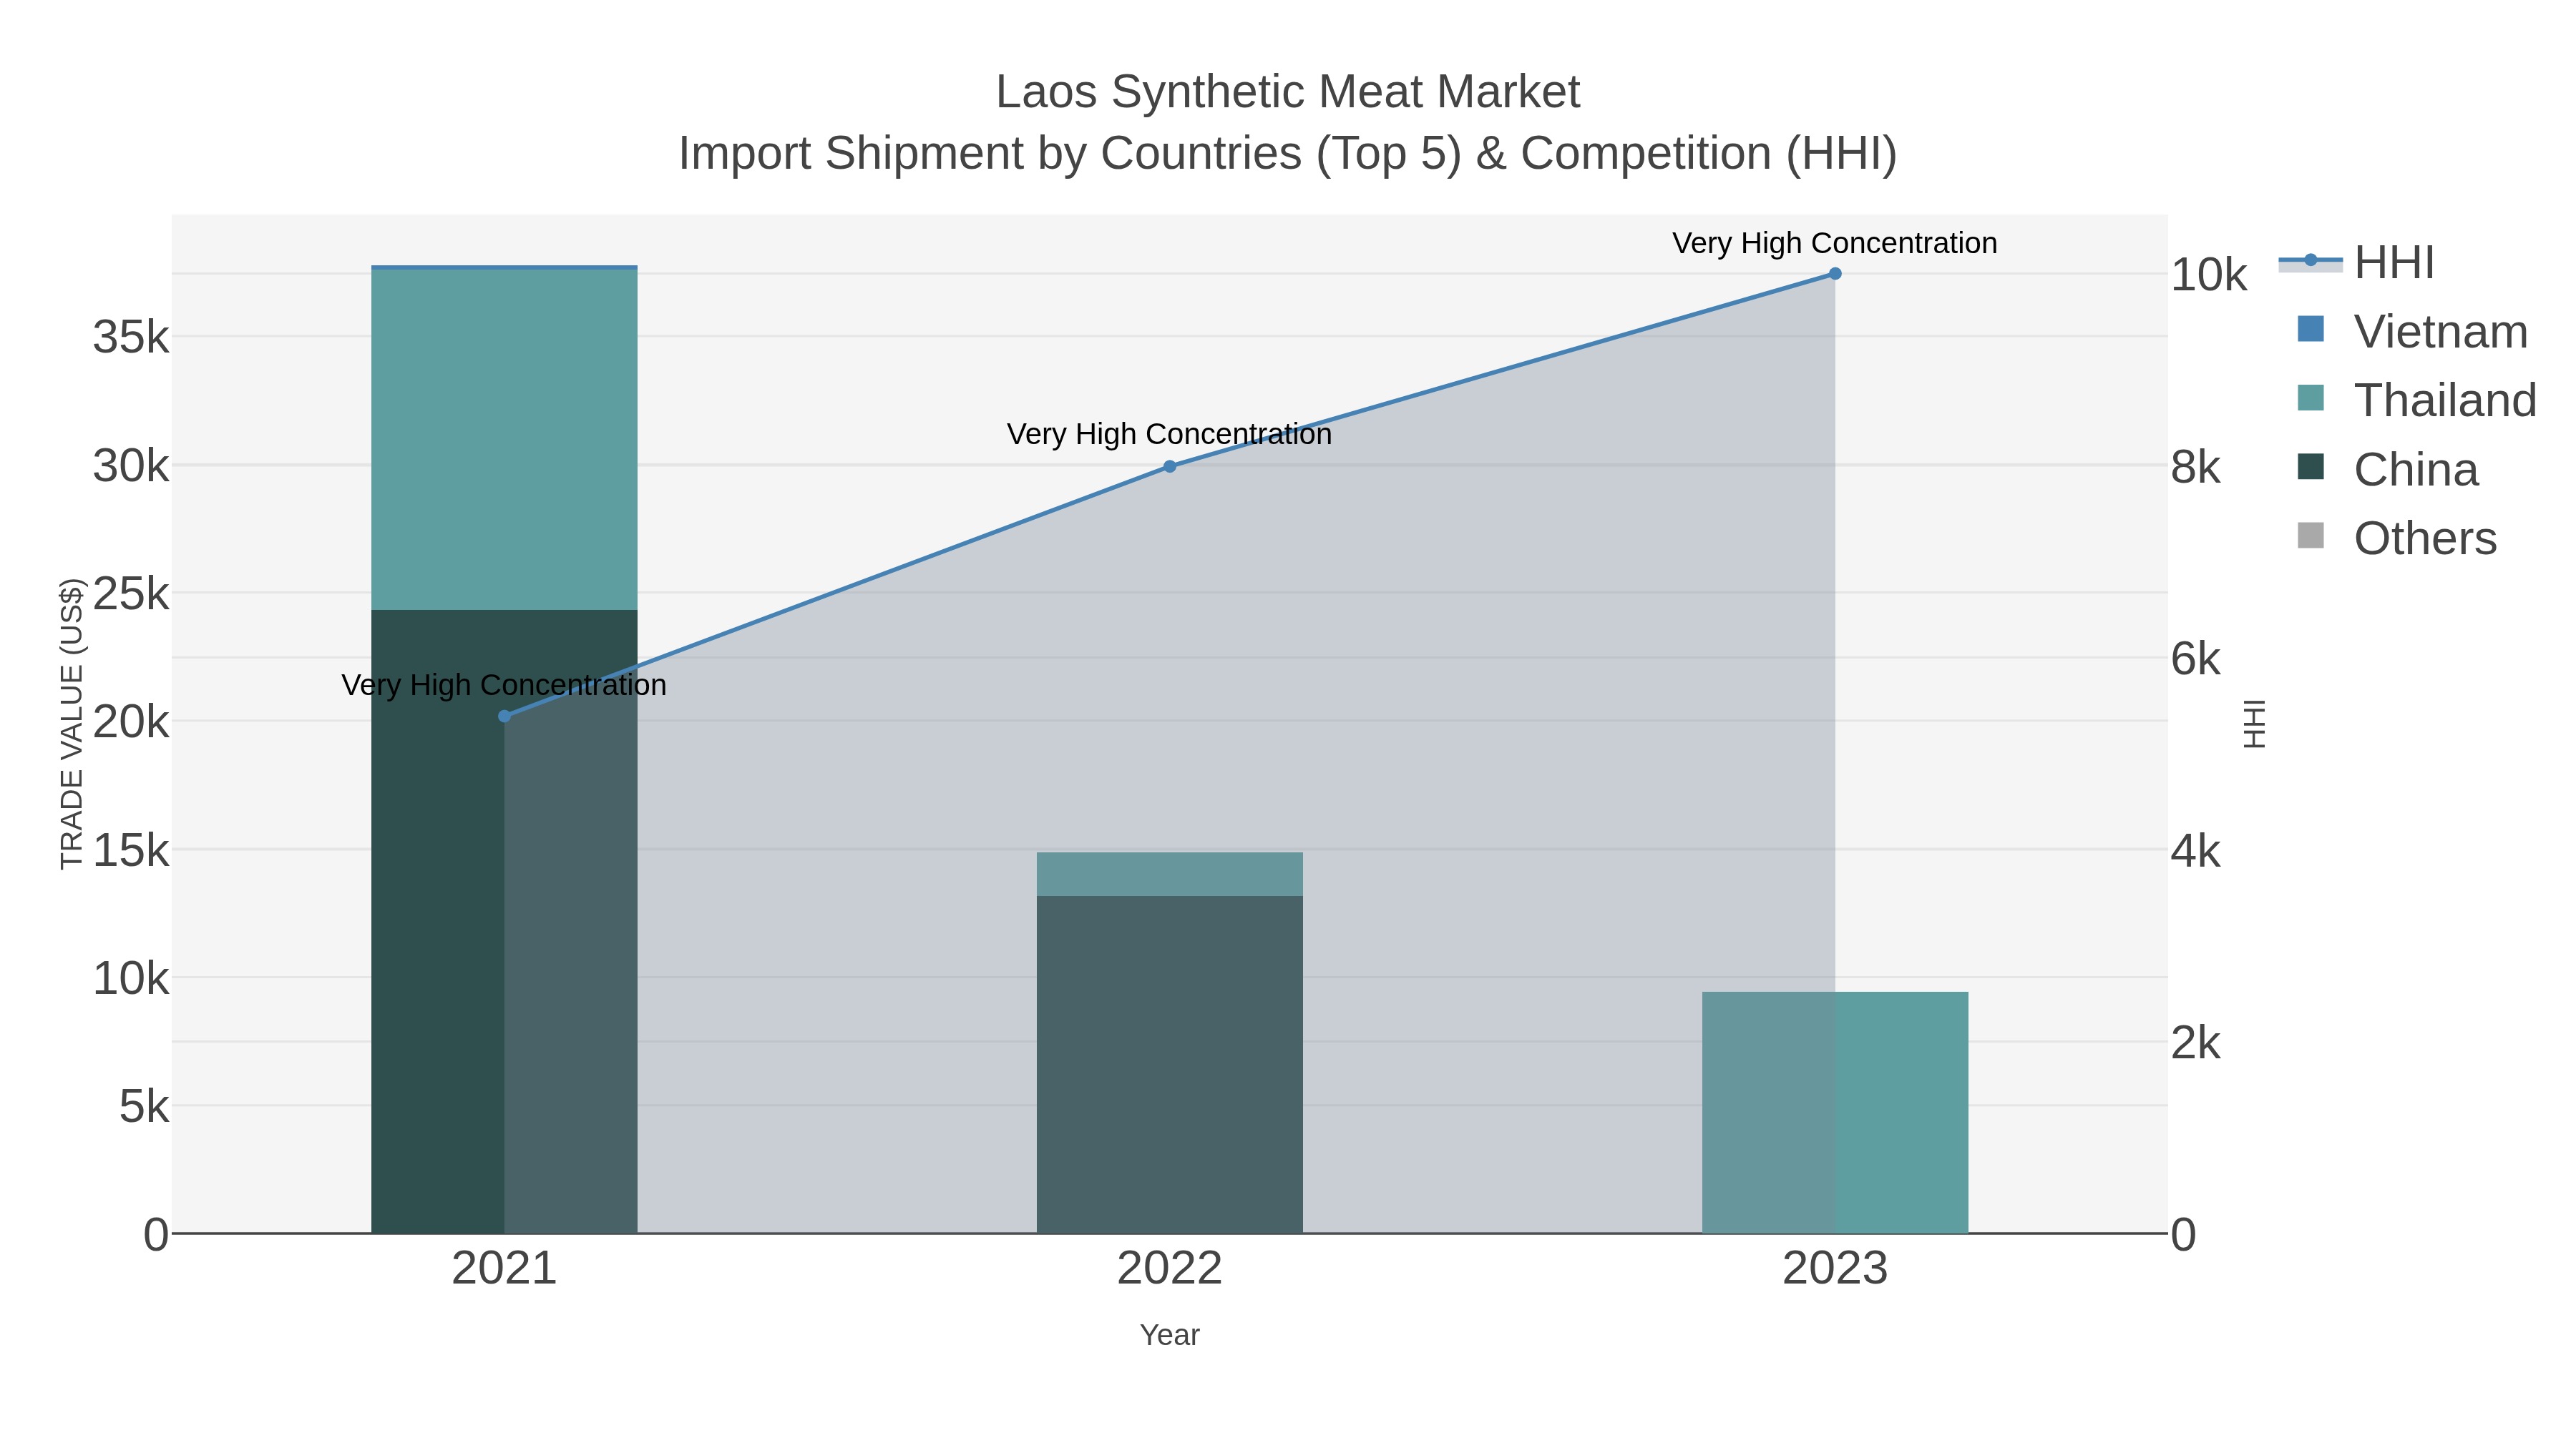The width and height of the screenshot is (2576, 1448).
Task: Toggle the Thailand legend entry
Action: (2416, 400)
